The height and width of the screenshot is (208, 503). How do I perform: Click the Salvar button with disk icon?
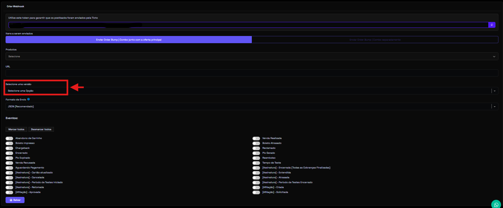(15, 200)
